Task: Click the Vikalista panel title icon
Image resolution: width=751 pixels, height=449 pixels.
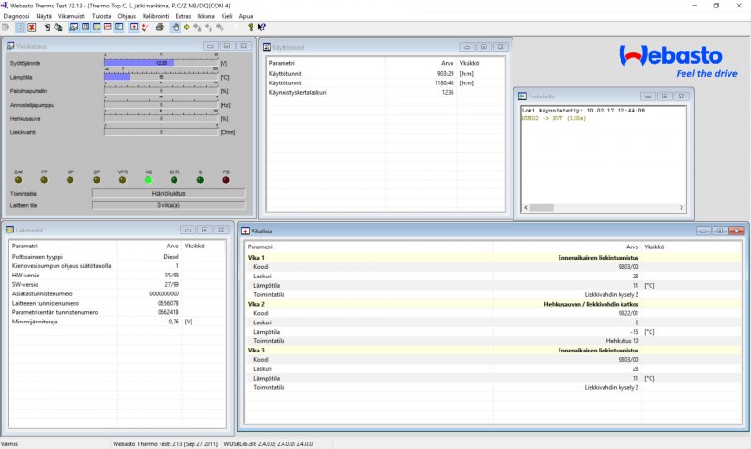Action: pos(245,231)
